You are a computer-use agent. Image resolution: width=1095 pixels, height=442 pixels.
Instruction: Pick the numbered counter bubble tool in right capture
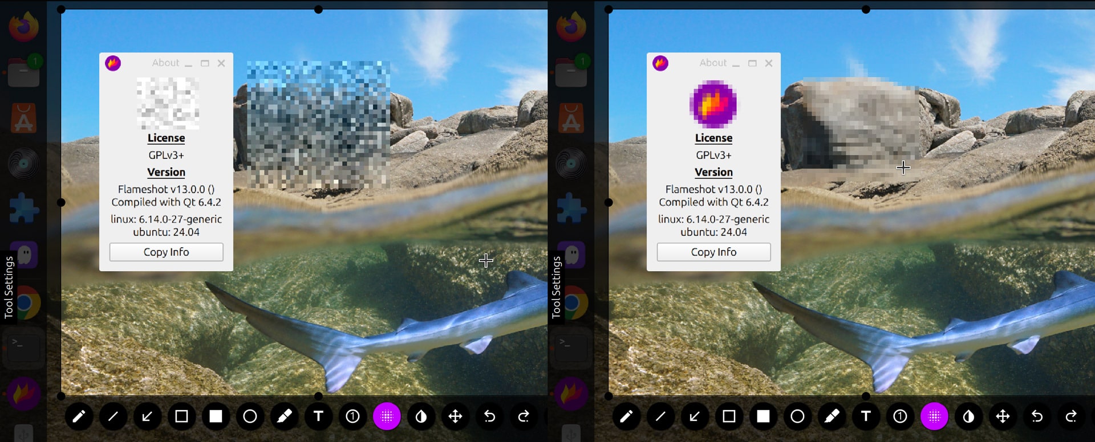(900, 416)
